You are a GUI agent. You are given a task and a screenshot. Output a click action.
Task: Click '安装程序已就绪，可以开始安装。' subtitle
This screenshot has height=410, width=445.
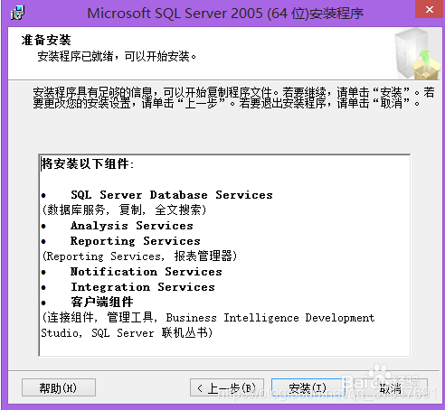tap(117, 56)
